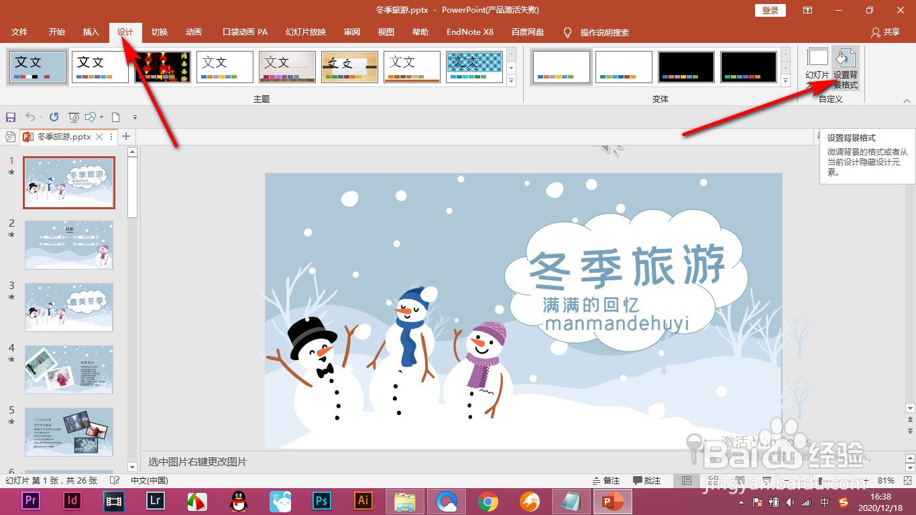Click the notes pane text 选中图片右键更改图片
Viewport: 916px width, 515px height.
[x=198, y=461]
